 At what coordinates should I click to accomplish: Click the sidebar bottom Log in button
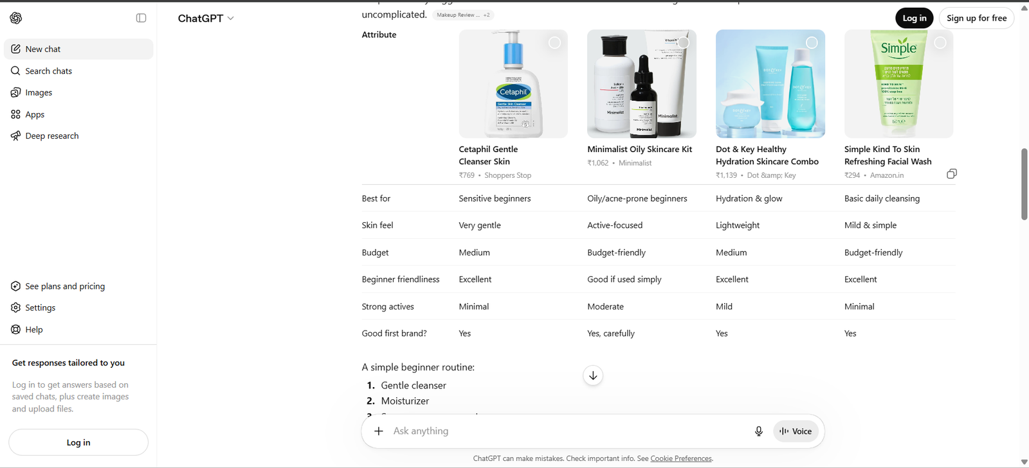pos(78,442)
